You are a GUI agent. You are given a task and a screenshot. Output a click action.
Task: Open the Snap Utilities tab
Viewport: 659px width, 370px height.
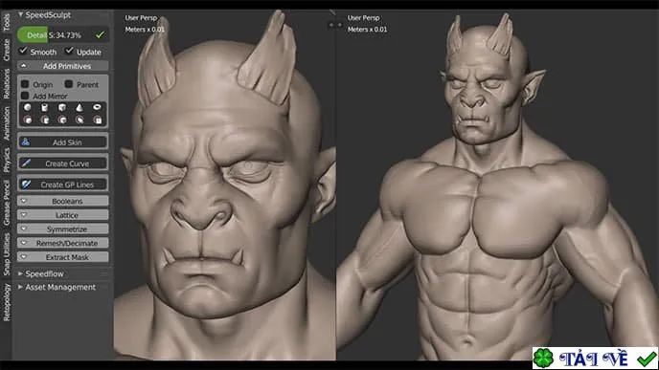click(6, 254)
